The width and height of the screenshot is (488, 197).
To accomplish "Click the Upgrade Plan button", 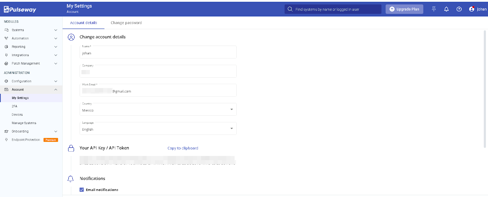I will (404, 9).
